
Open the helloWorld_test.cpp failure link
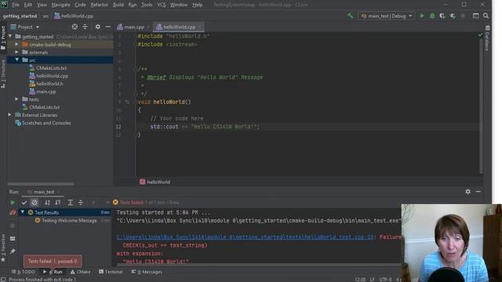[245, 237]
